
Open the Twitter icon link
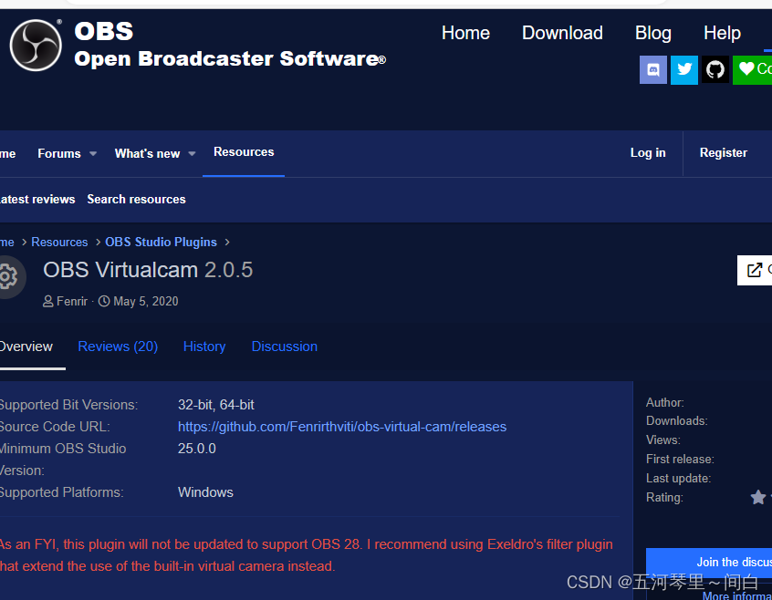[683, 70]
